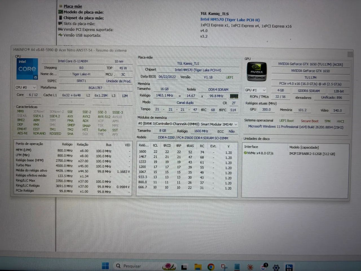
Task: Click the Secure Boot indicator
Action: click(x=309, y=121)
